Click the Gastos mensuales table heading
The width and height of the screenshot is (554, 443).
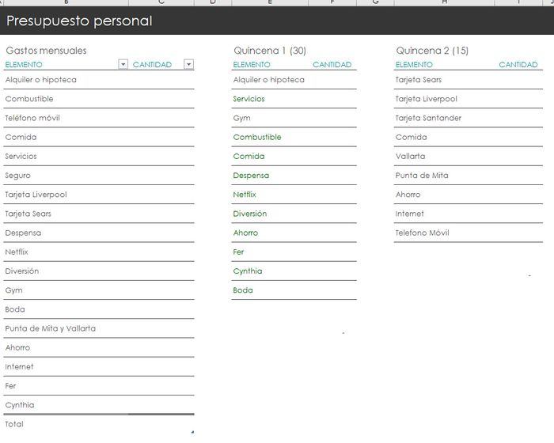46,51
